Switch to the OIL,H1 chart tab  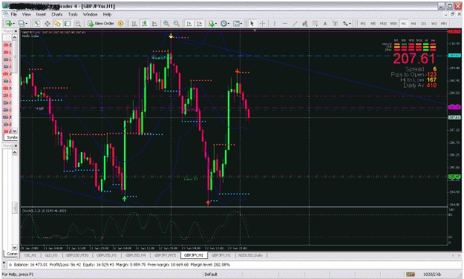click(30, 255)
